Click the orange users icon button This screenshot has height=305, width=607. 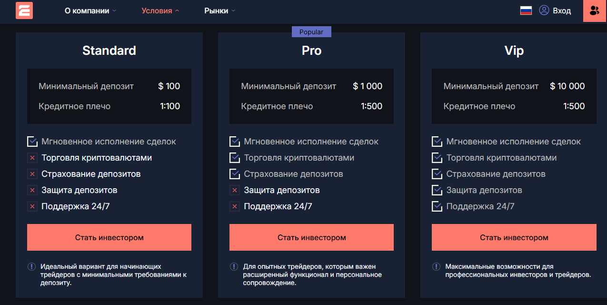595,10
